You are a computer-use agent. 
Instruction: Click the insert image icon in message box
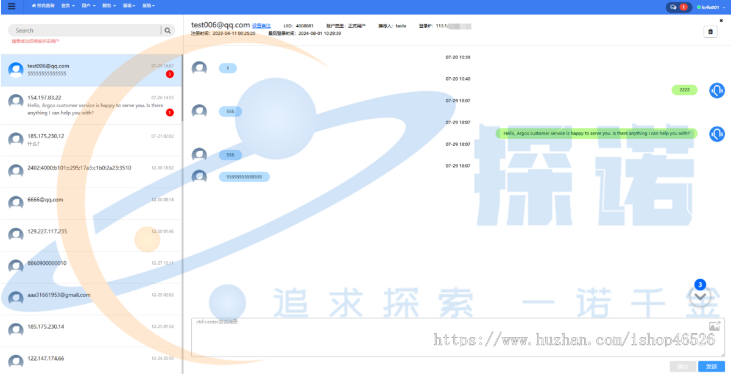point(715,326)
